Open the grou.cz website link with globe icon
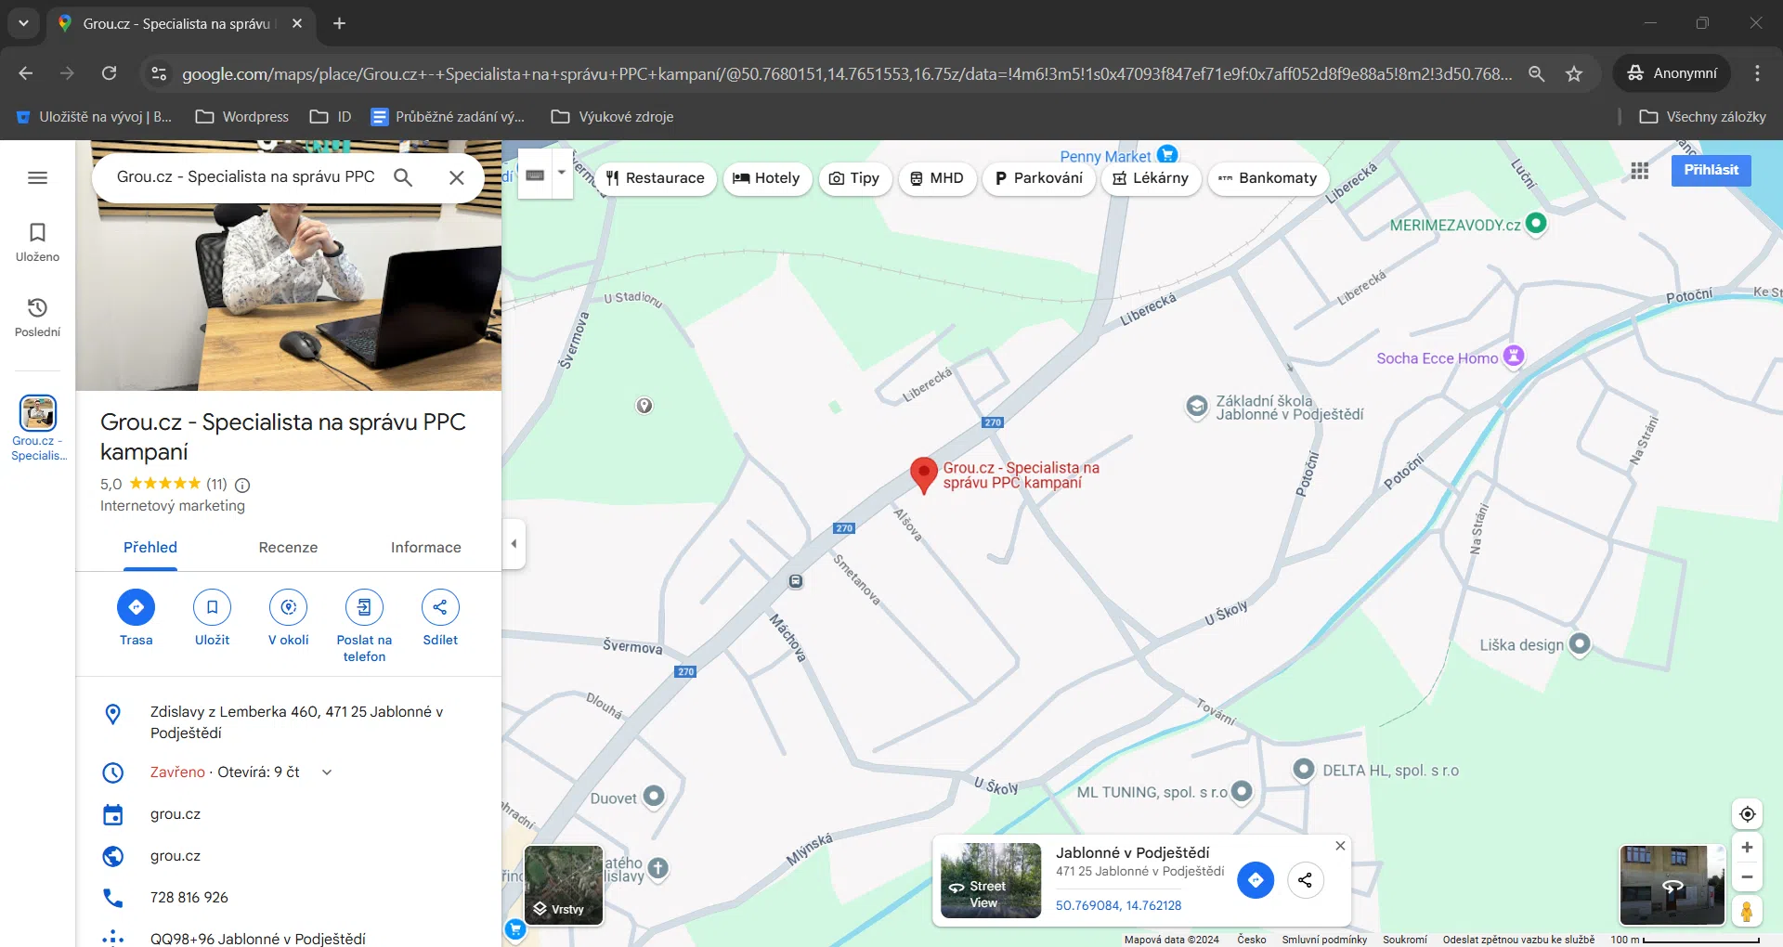The height and width of the screenshot is (947, 1783). click(x=176, y=856)
